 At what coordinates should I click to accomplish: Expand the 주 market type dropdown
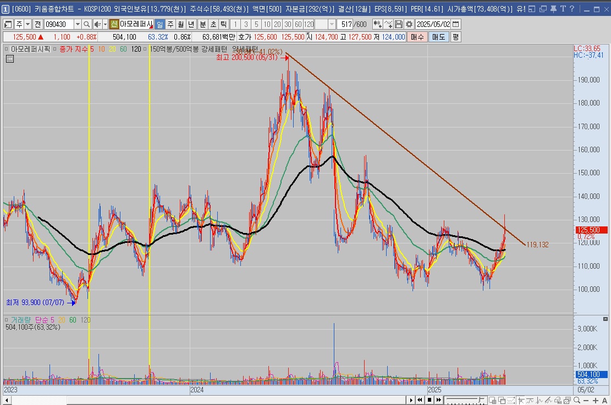click(27, 24)
